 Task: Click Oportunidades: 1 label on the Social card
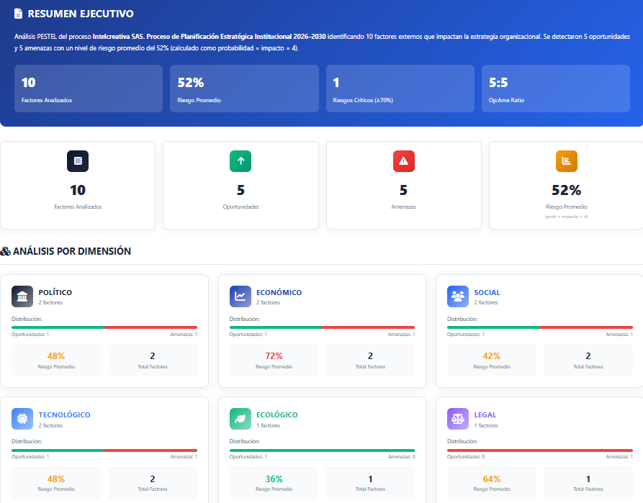coord(467,334)
